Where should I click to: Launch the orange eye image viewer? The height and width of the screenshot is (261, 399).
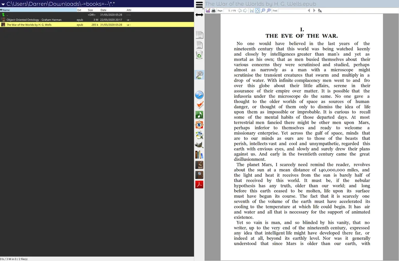(x=199, y=125)
